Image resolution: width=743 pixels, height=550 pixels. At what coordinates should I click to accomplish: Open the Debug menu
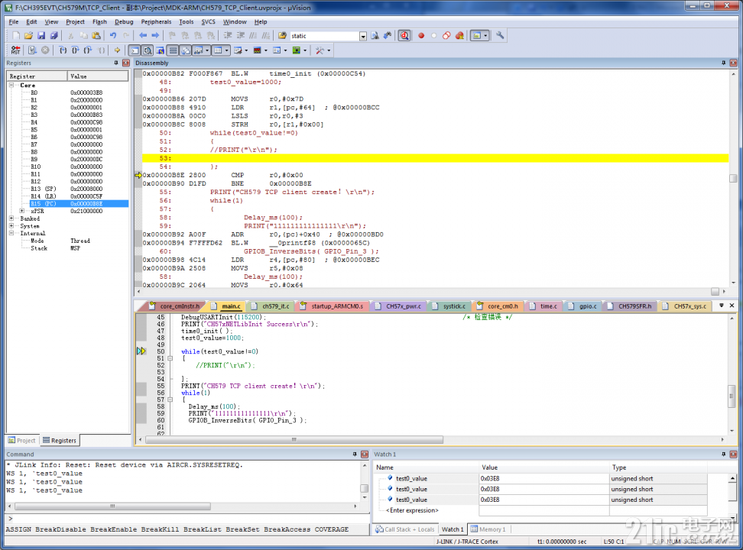click(124, 22)
